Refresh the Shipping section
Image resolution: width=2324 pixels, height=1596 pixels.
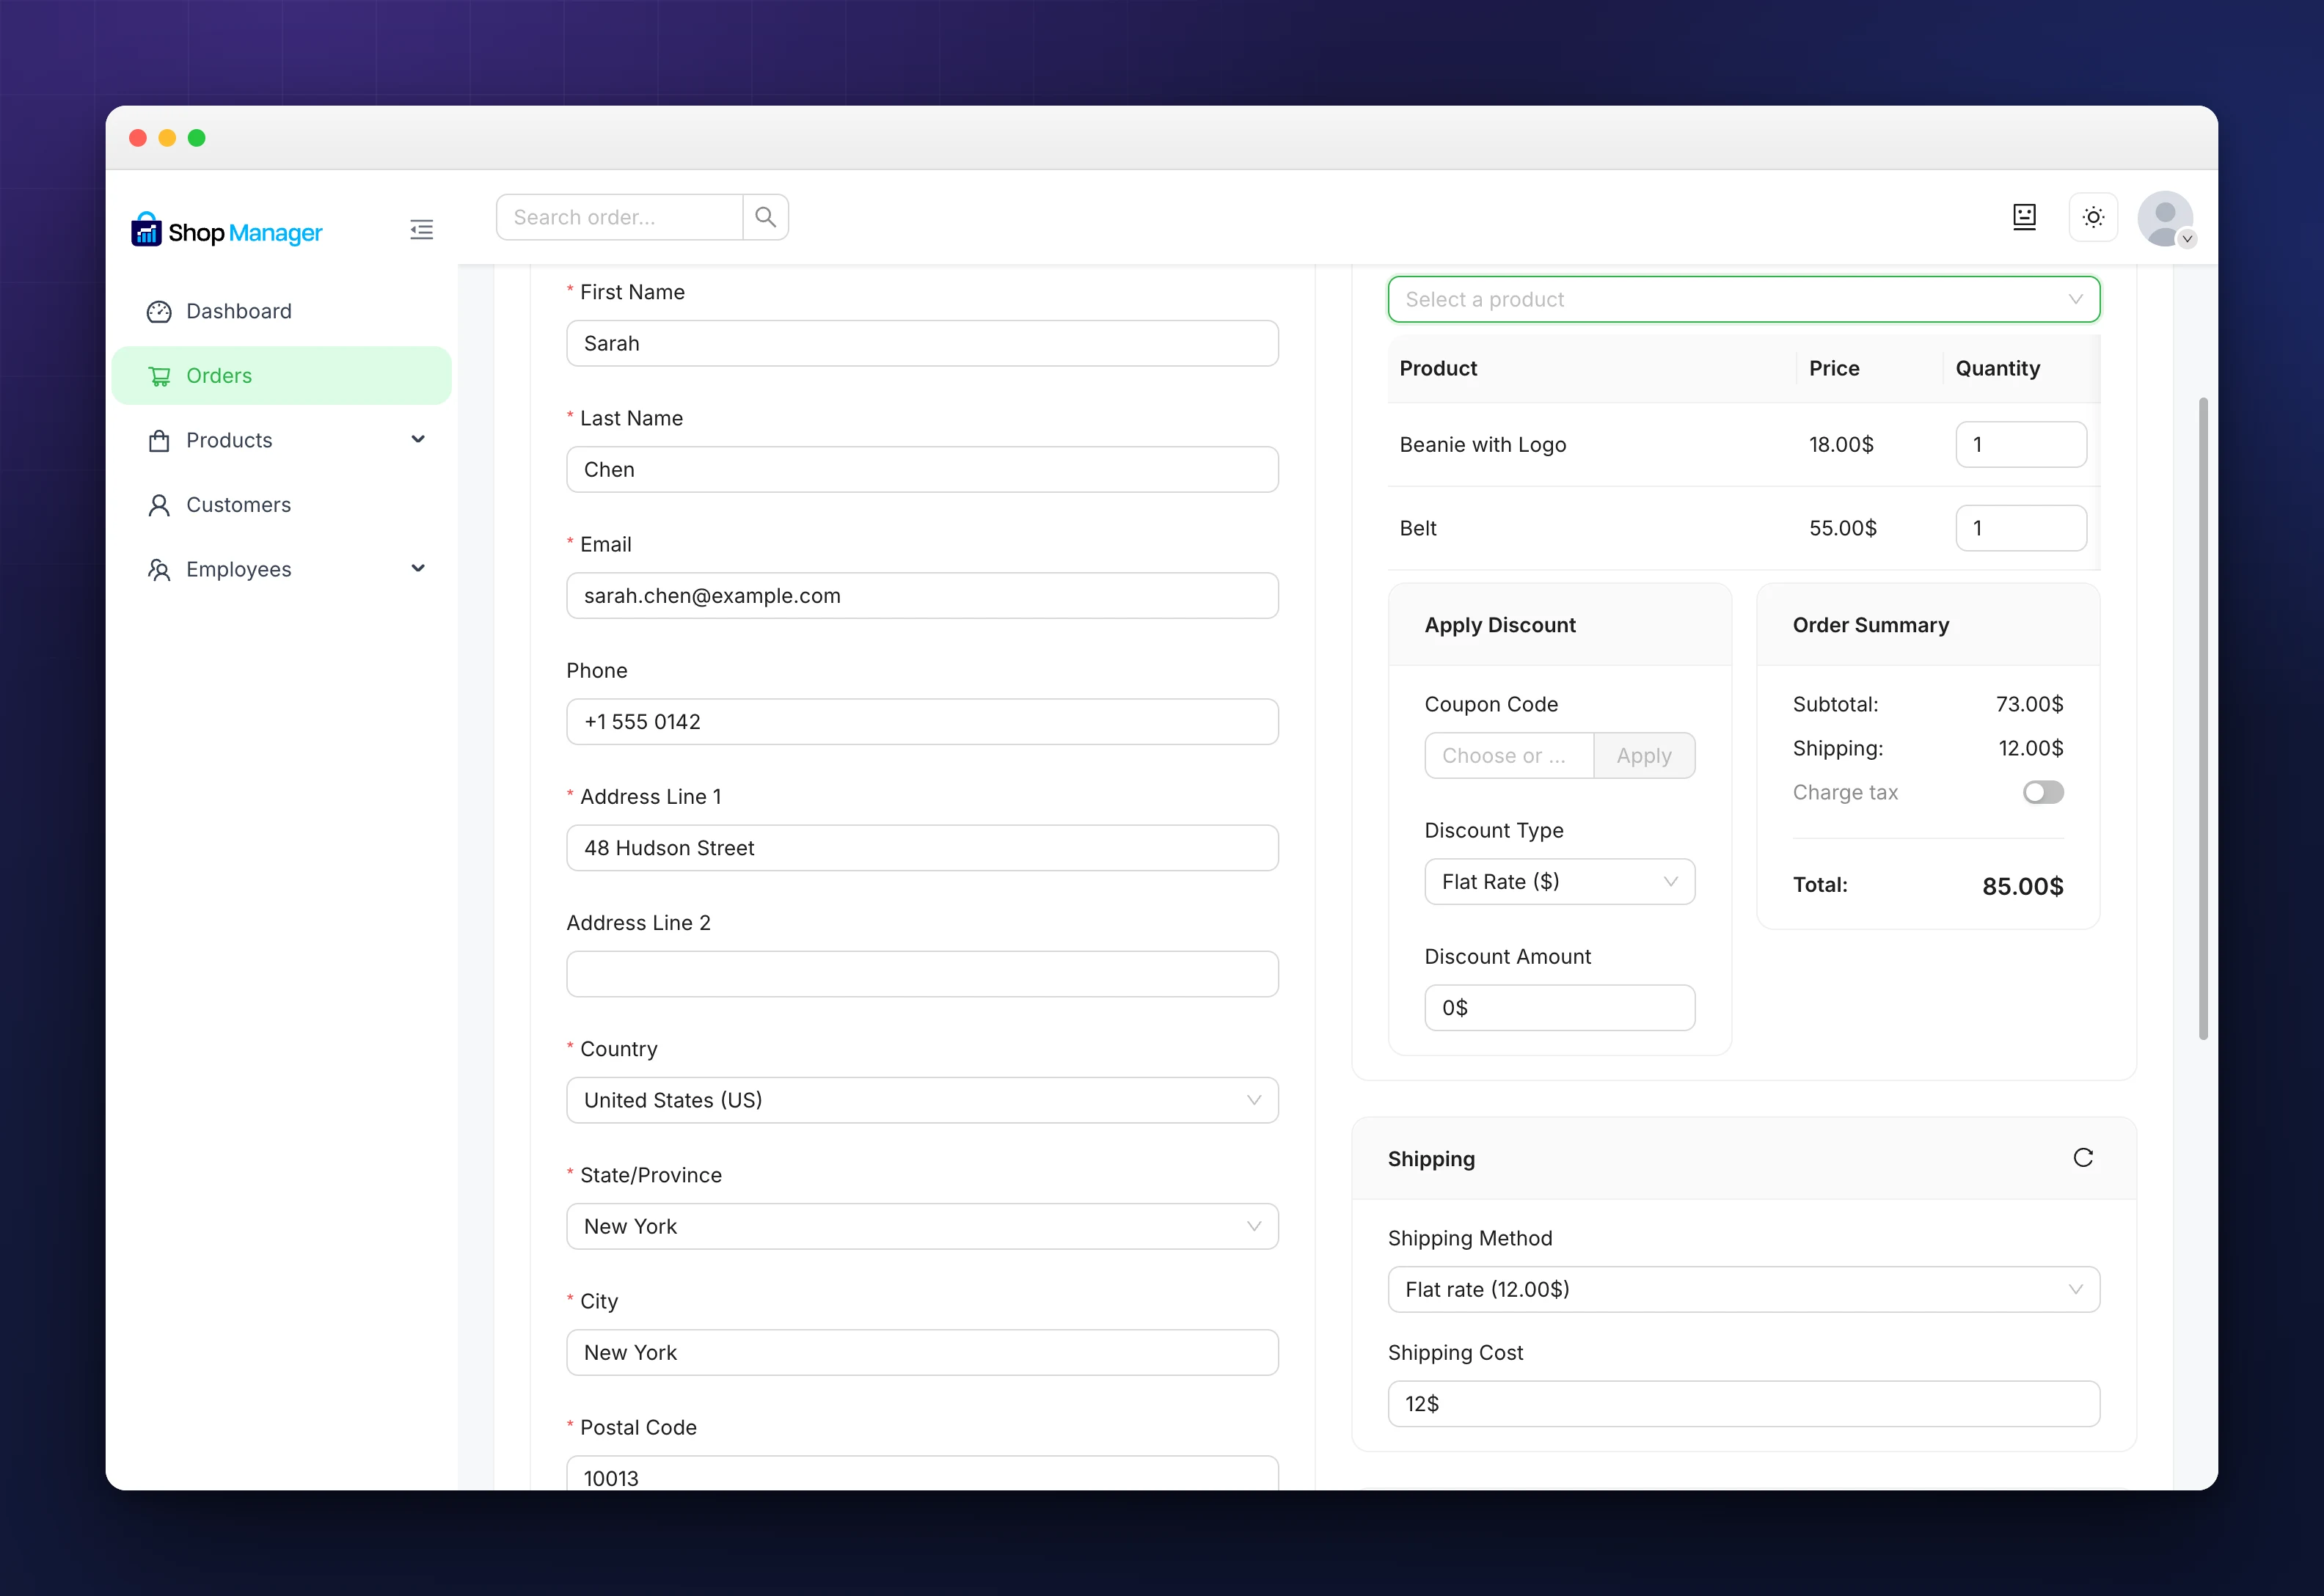tap(2083, 1158)
